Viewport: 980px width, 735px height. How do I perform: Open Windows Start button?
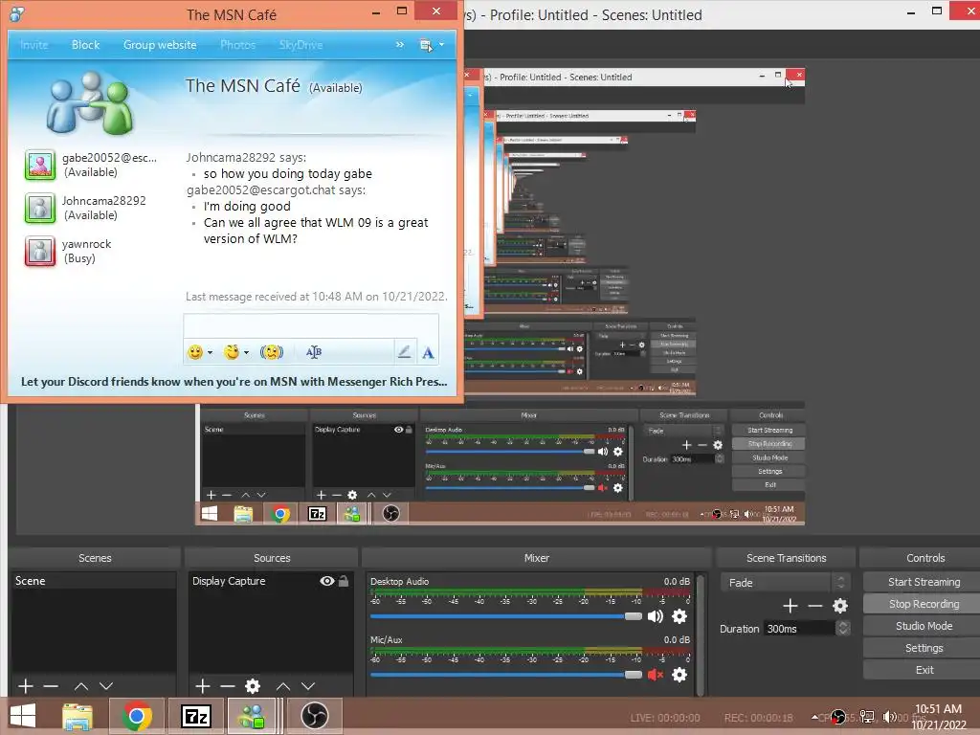point(23,716)
